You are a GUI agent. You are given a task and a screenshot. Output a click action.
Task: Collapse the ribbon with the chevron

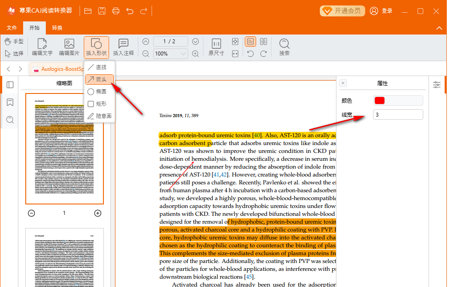(x=439, y=28)
